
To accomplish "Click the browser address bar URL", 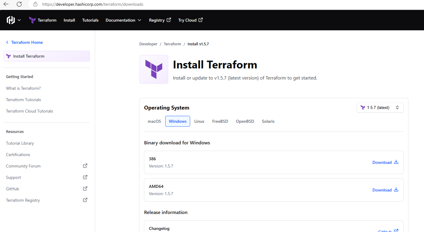I will [x=93, y=4].
